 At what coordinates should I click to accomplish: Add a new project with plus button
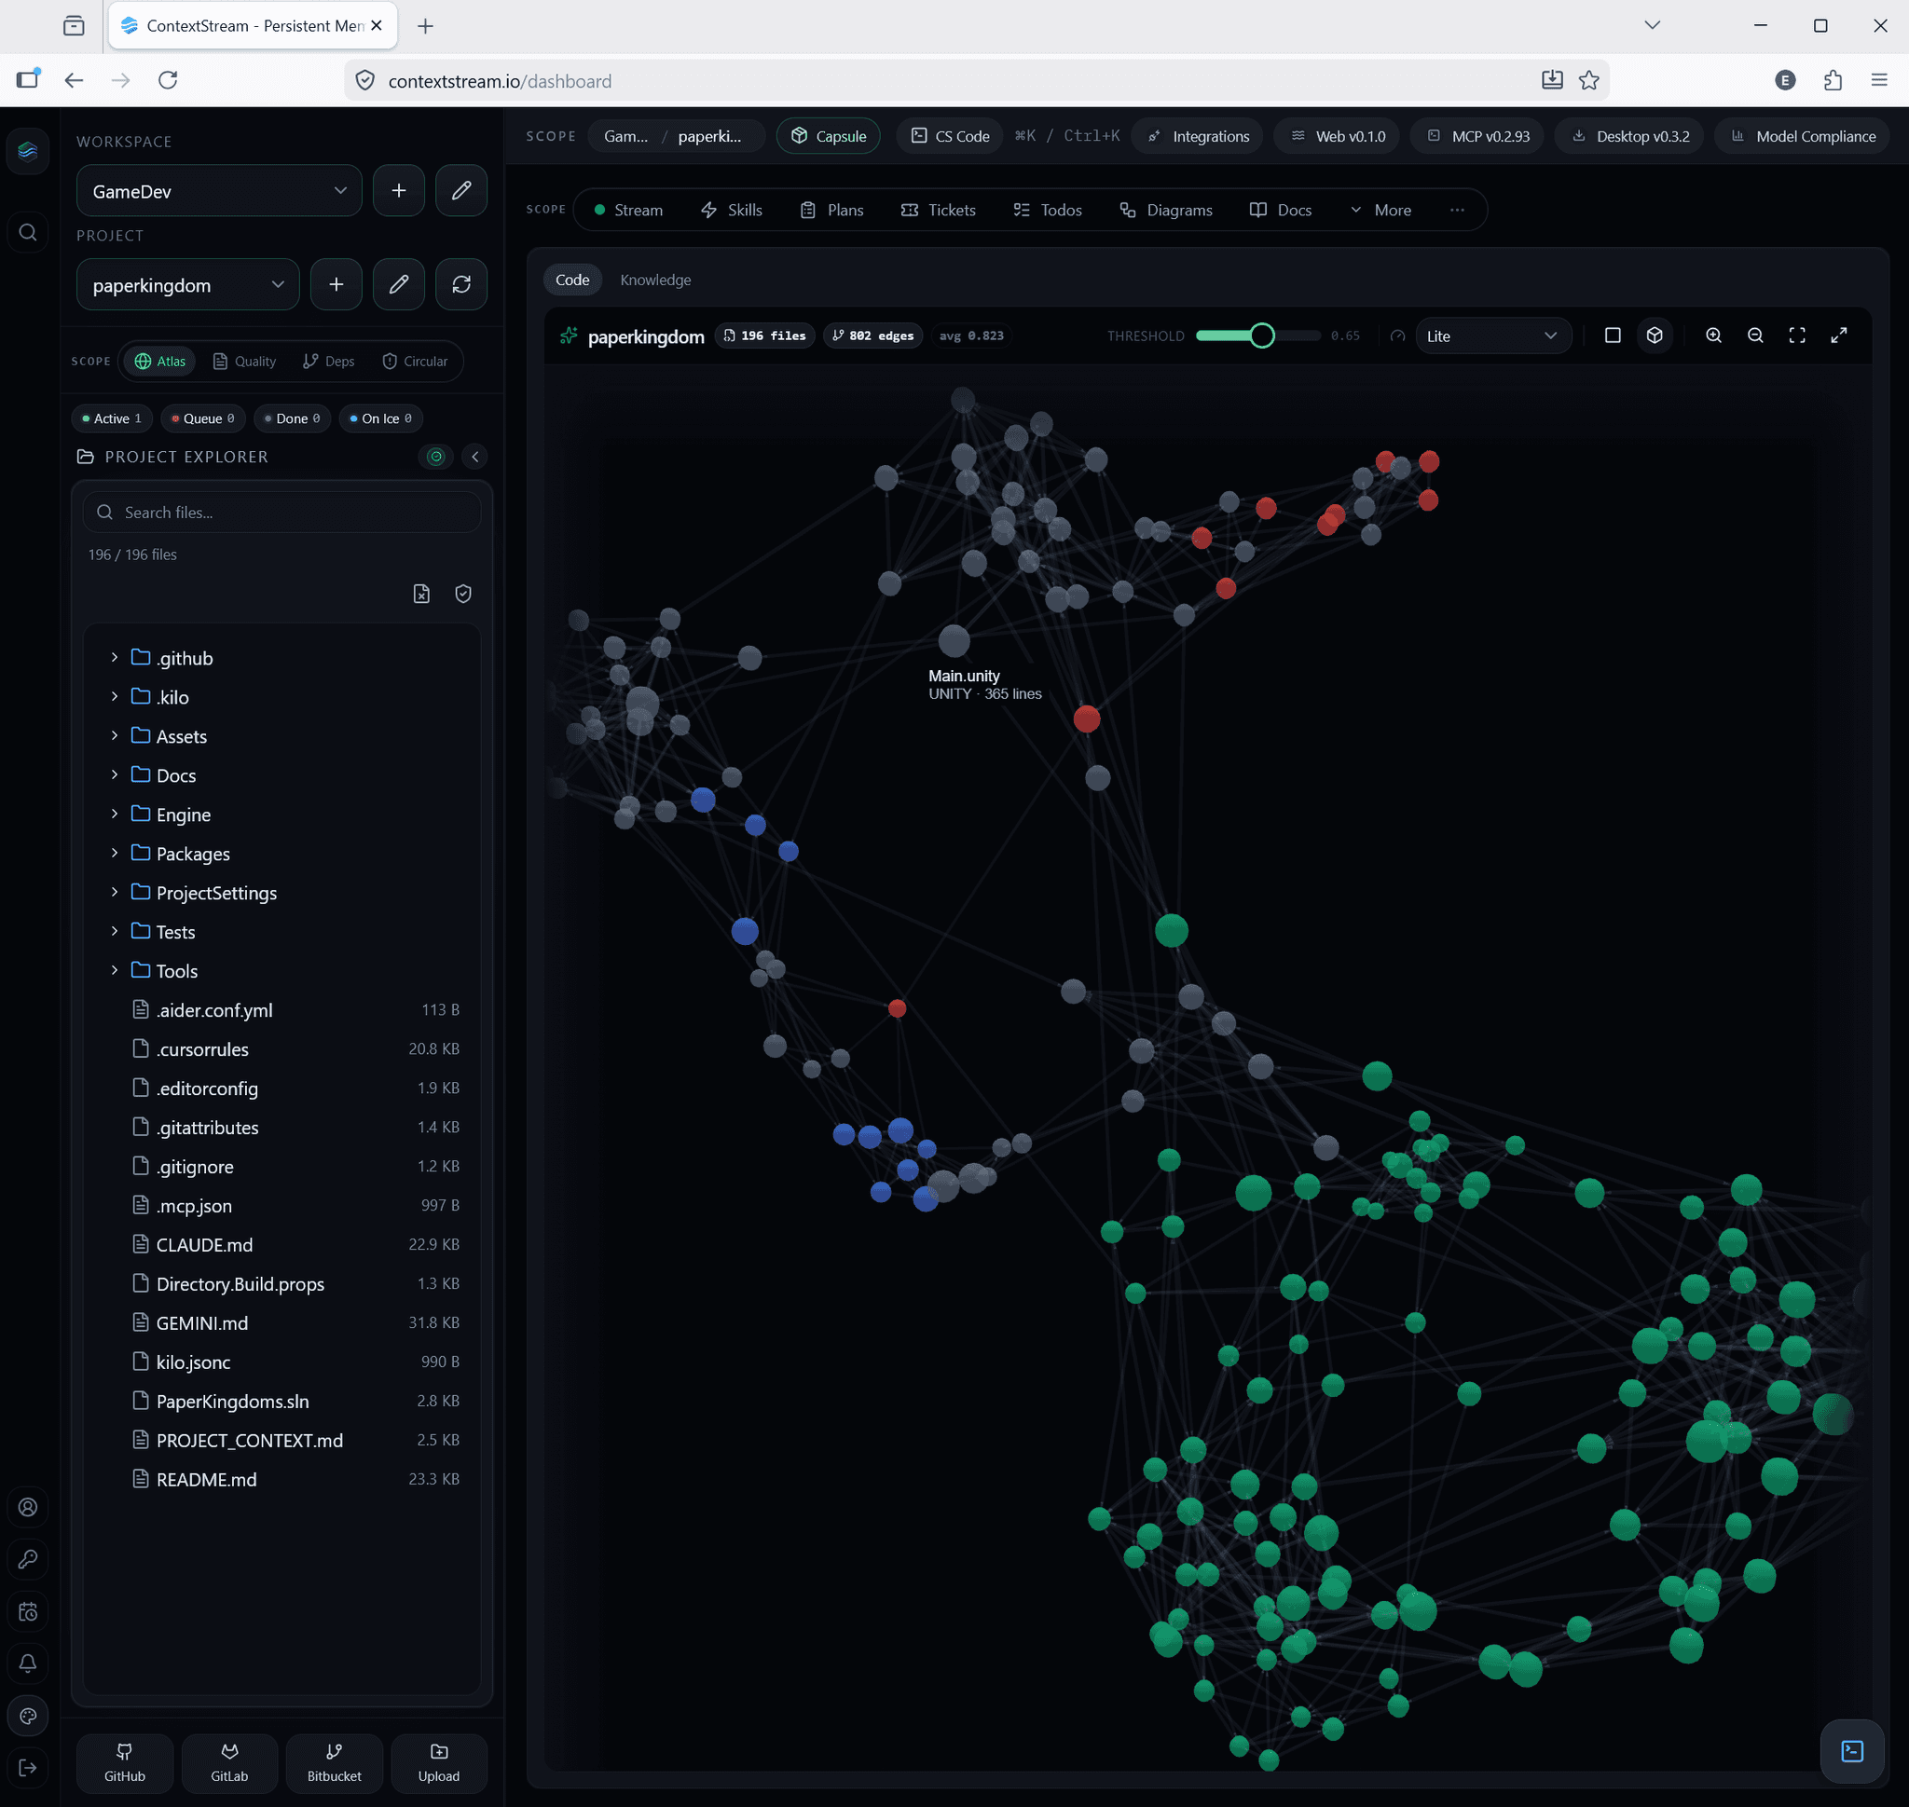click(x=336, y=284)
